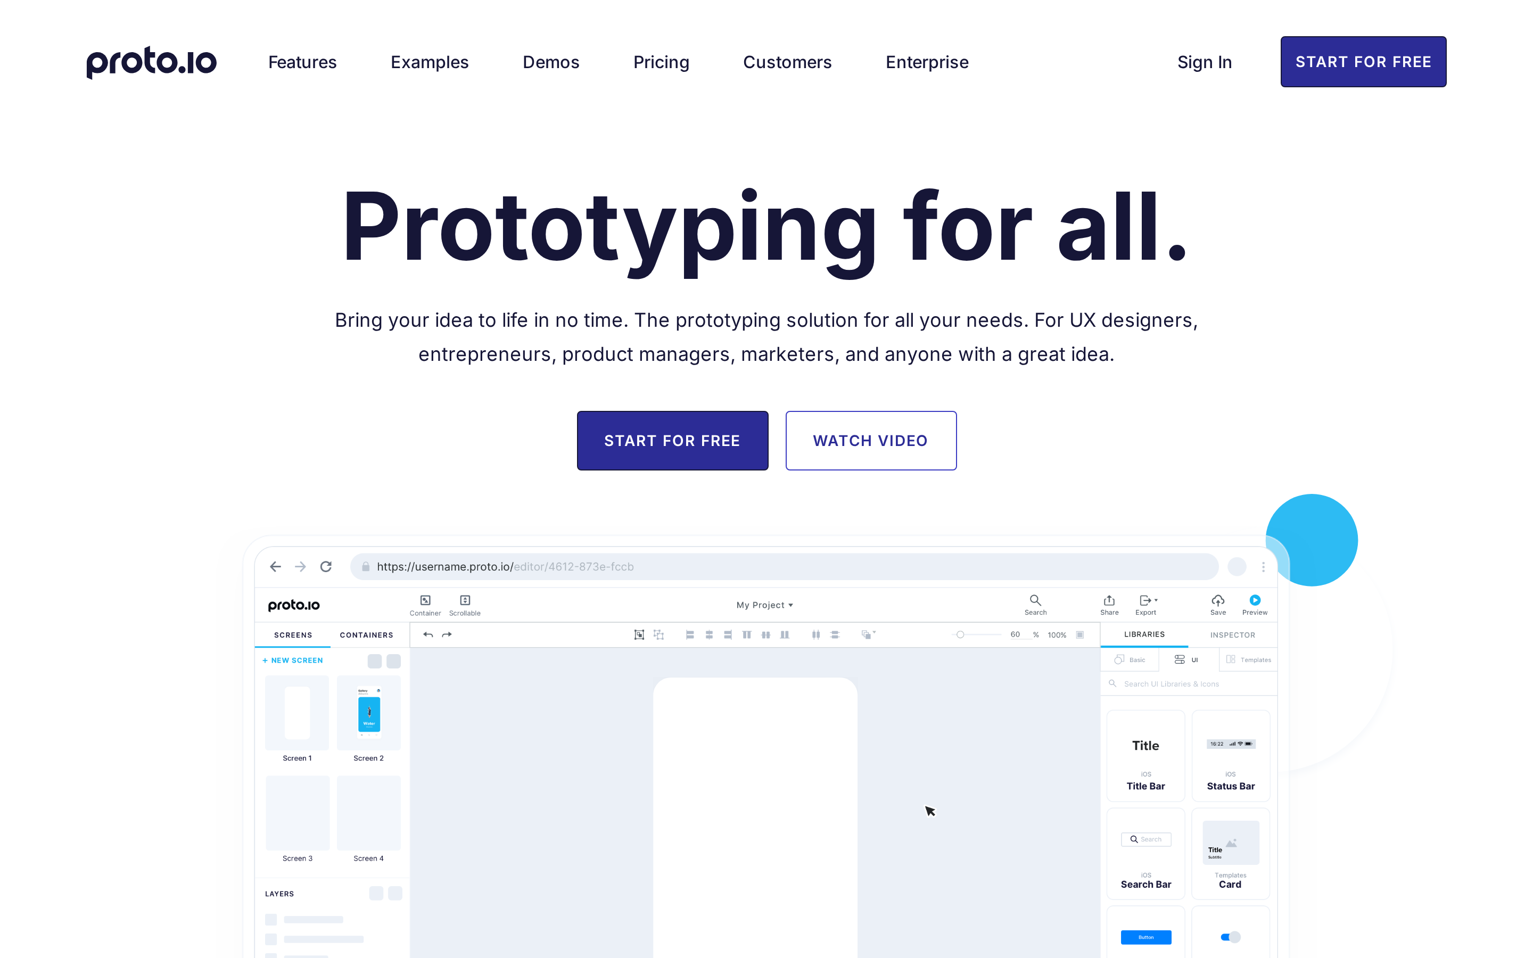The width and height of the screenshot is (1533, 958).
Task: Open the Examples page
Action: (430, 62)
